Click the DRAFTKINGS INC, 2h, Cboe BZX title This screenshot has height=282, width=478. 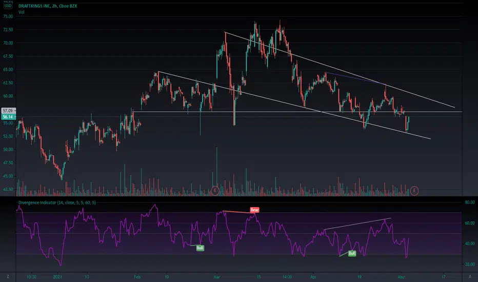(48, 6)
